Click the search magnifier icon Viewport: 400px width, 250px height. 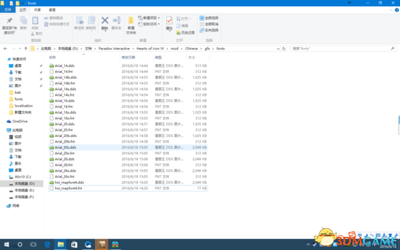pos(392,48)
